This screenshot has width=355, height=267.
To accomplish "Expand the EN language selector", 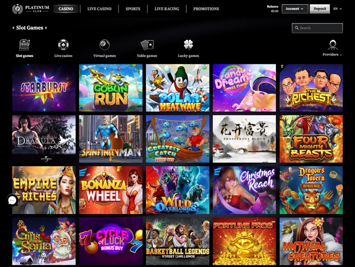I will pos(338,9).
